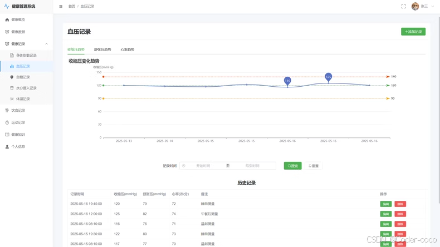Open 饮食记录 in the sidebar

pyautogui.click(x=26, y=111)
